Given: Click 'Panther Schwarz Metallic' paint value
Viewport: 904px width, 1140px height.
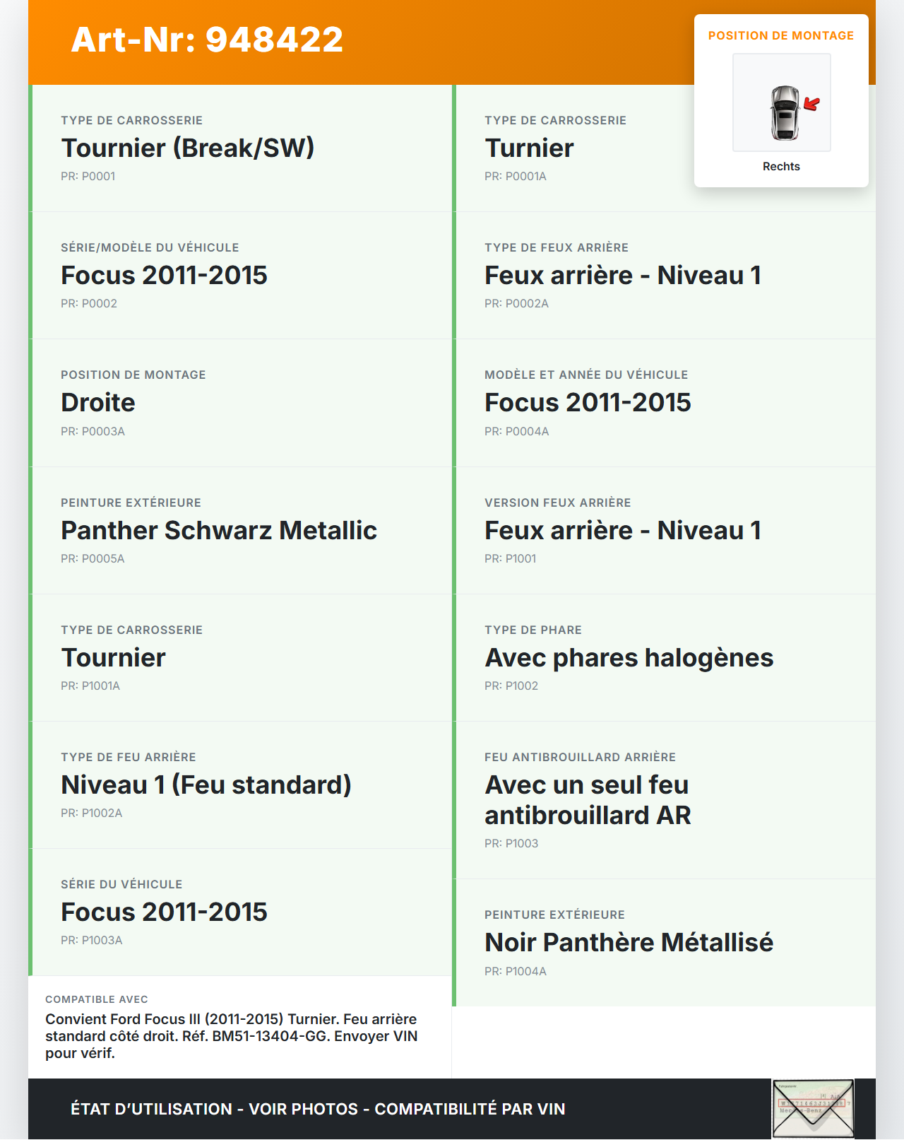Looking at the screenshot, I should pyautogui.click(x=219, y=531).
